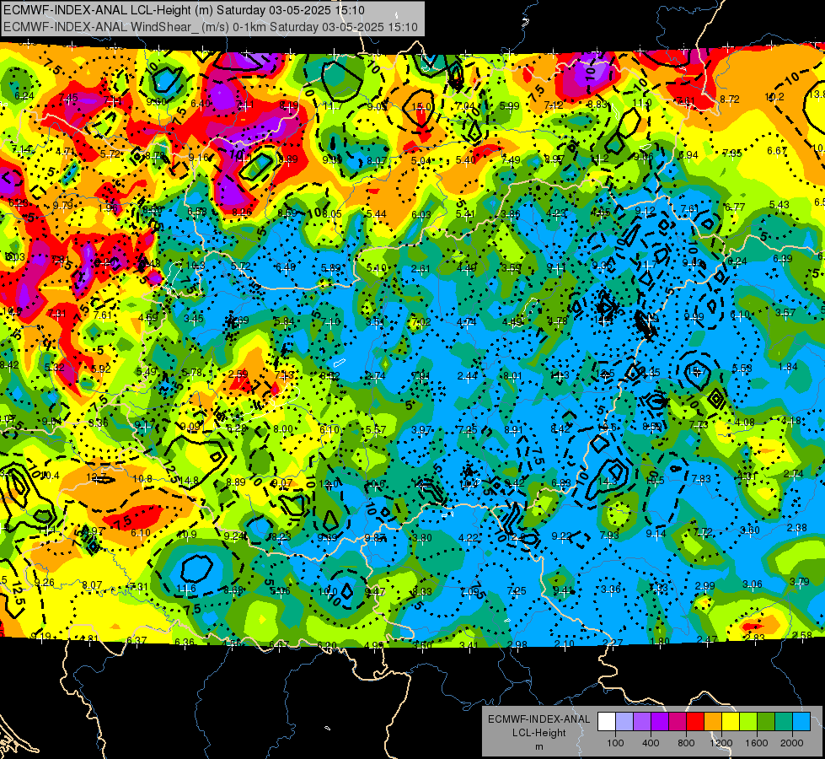Click the grid value '3.60'
This screenshot has height=759, width=825.
pos(750,530)
